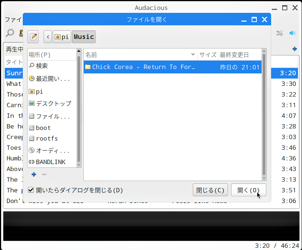Select the Chick Corea - Return To For… folder
This screenshot has width=302, height=250.
173,67
